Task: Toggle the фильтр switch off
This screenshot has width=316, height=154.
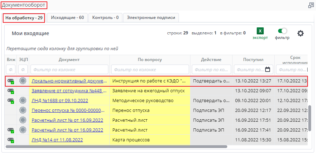Action: coord(282,31)
